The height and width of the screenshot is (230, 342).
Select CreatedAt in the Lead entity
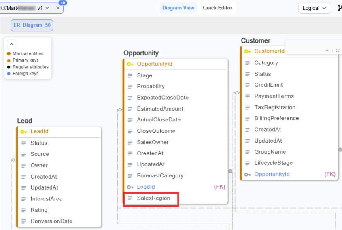[x=44, y=177]
